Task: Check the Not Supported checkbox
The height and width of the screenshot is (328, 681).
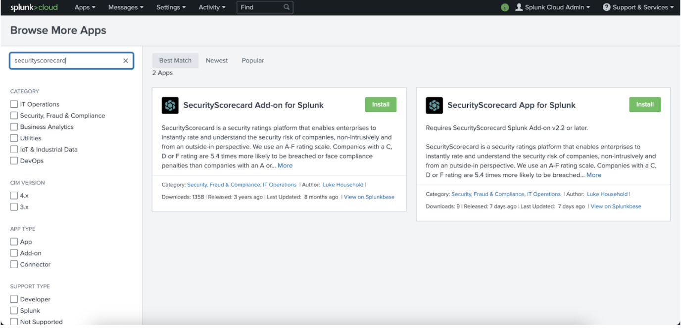Action: click(14, 322)
